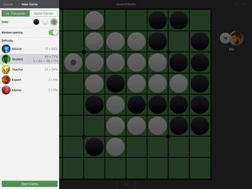This screenshot has width=252, height=189.
Task: Click the Me player profile photo
Action: [236, 38]
